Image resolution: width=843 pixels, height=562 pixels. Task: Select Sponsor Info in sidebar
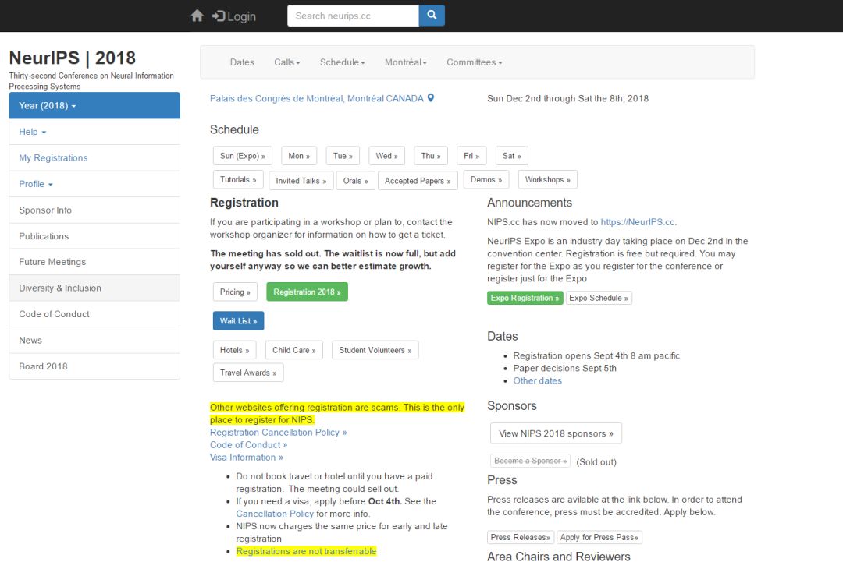coord(94,210)
